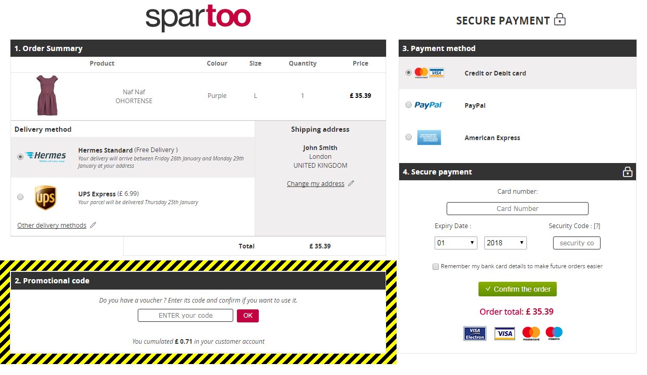Click the £ 35.39 product price
The height and width of the screenshot is (375, 647).
click(361, 96)
